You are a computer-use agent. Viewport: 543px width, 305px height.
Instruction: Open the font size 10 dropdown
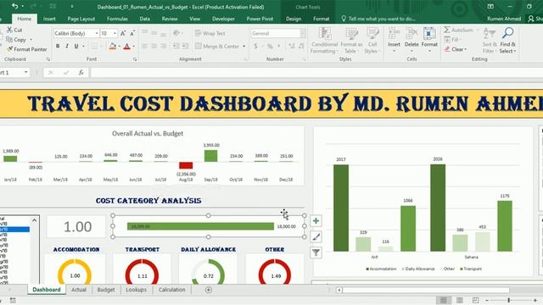(115, 33)
